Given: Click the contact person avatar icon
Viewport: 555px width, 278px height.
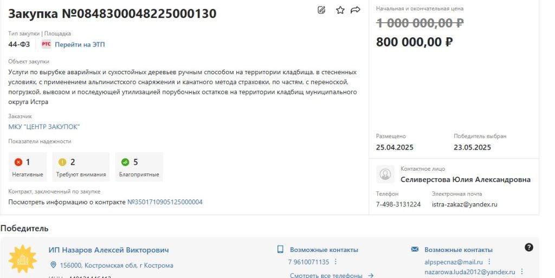Looking at the screenshot, I should click(385, 174).
